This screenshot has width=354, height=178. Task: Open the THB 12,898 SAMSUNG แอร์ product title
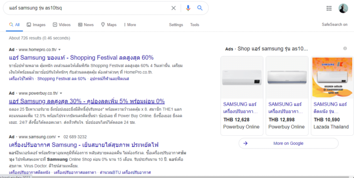click(285, 108)
